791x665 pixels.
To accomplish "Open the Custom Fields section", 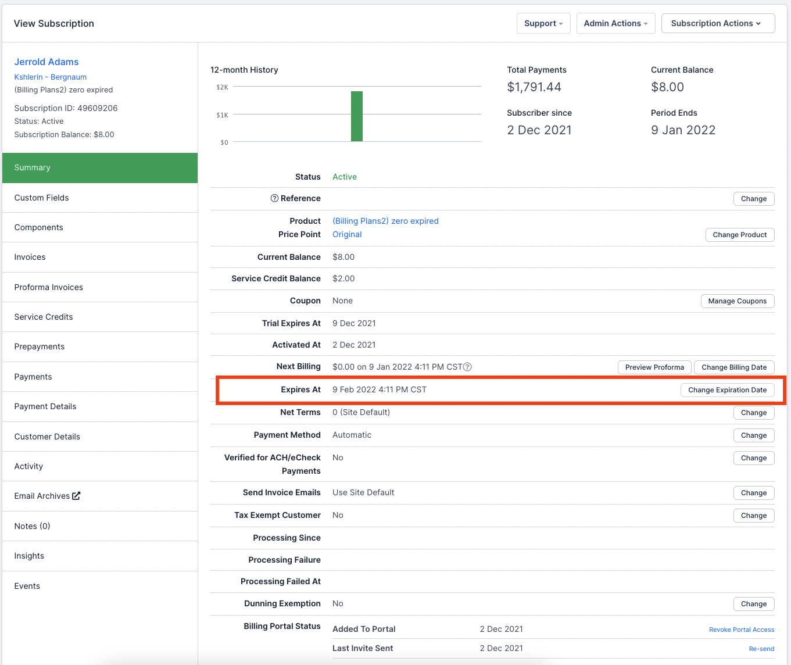I will click(x=100, y=198).
